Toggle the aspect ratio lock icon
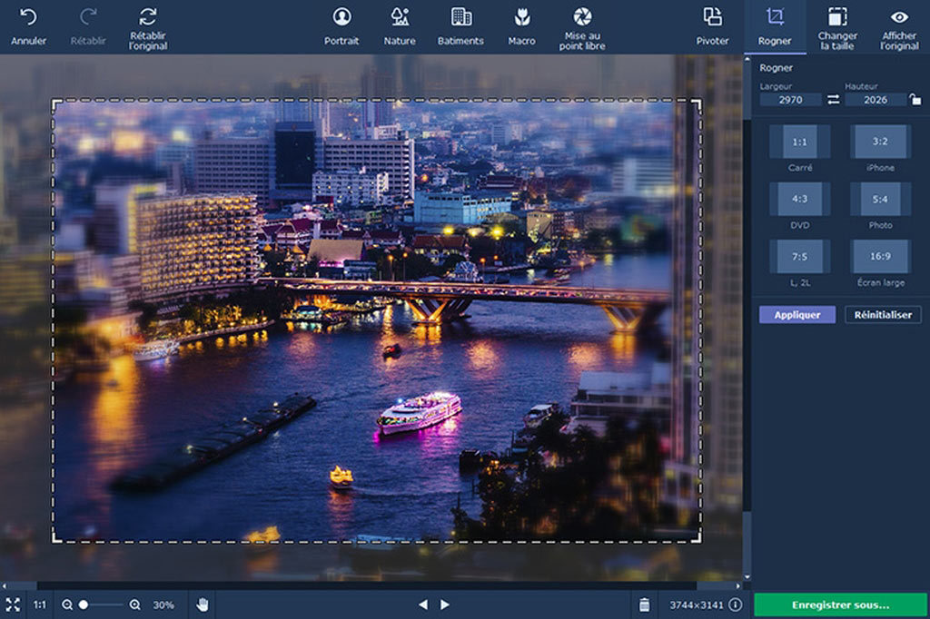The height and width of the screenshot is (619, 930). click(915, 99)
